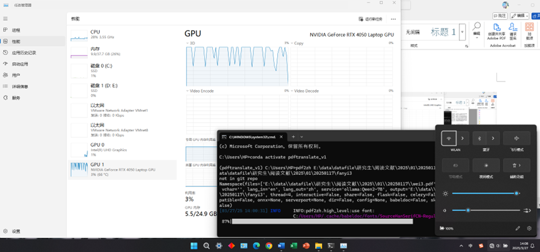Open sound output device selector icon
The width and height of the screenshot is (540, 252).
coord(528,210)
